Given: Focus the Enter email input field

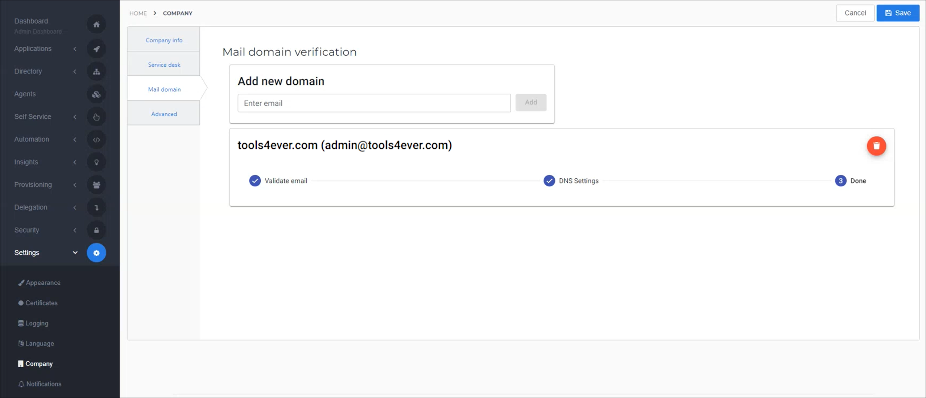Looking at the screenshot, I should [374, 103].
